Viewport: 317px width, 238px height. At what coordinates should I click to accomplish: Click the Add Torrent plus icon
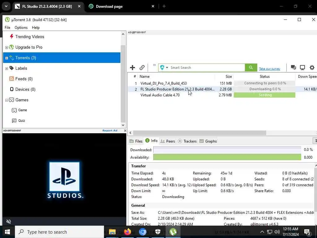(x=132, y=68)
